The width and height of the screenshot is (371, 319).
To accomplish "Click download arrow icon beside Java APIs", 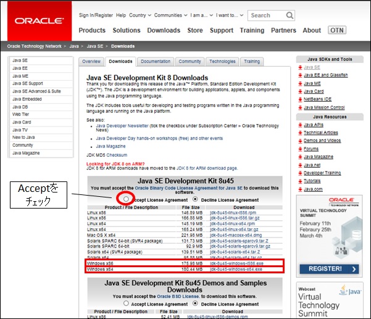I will point(300,125).
